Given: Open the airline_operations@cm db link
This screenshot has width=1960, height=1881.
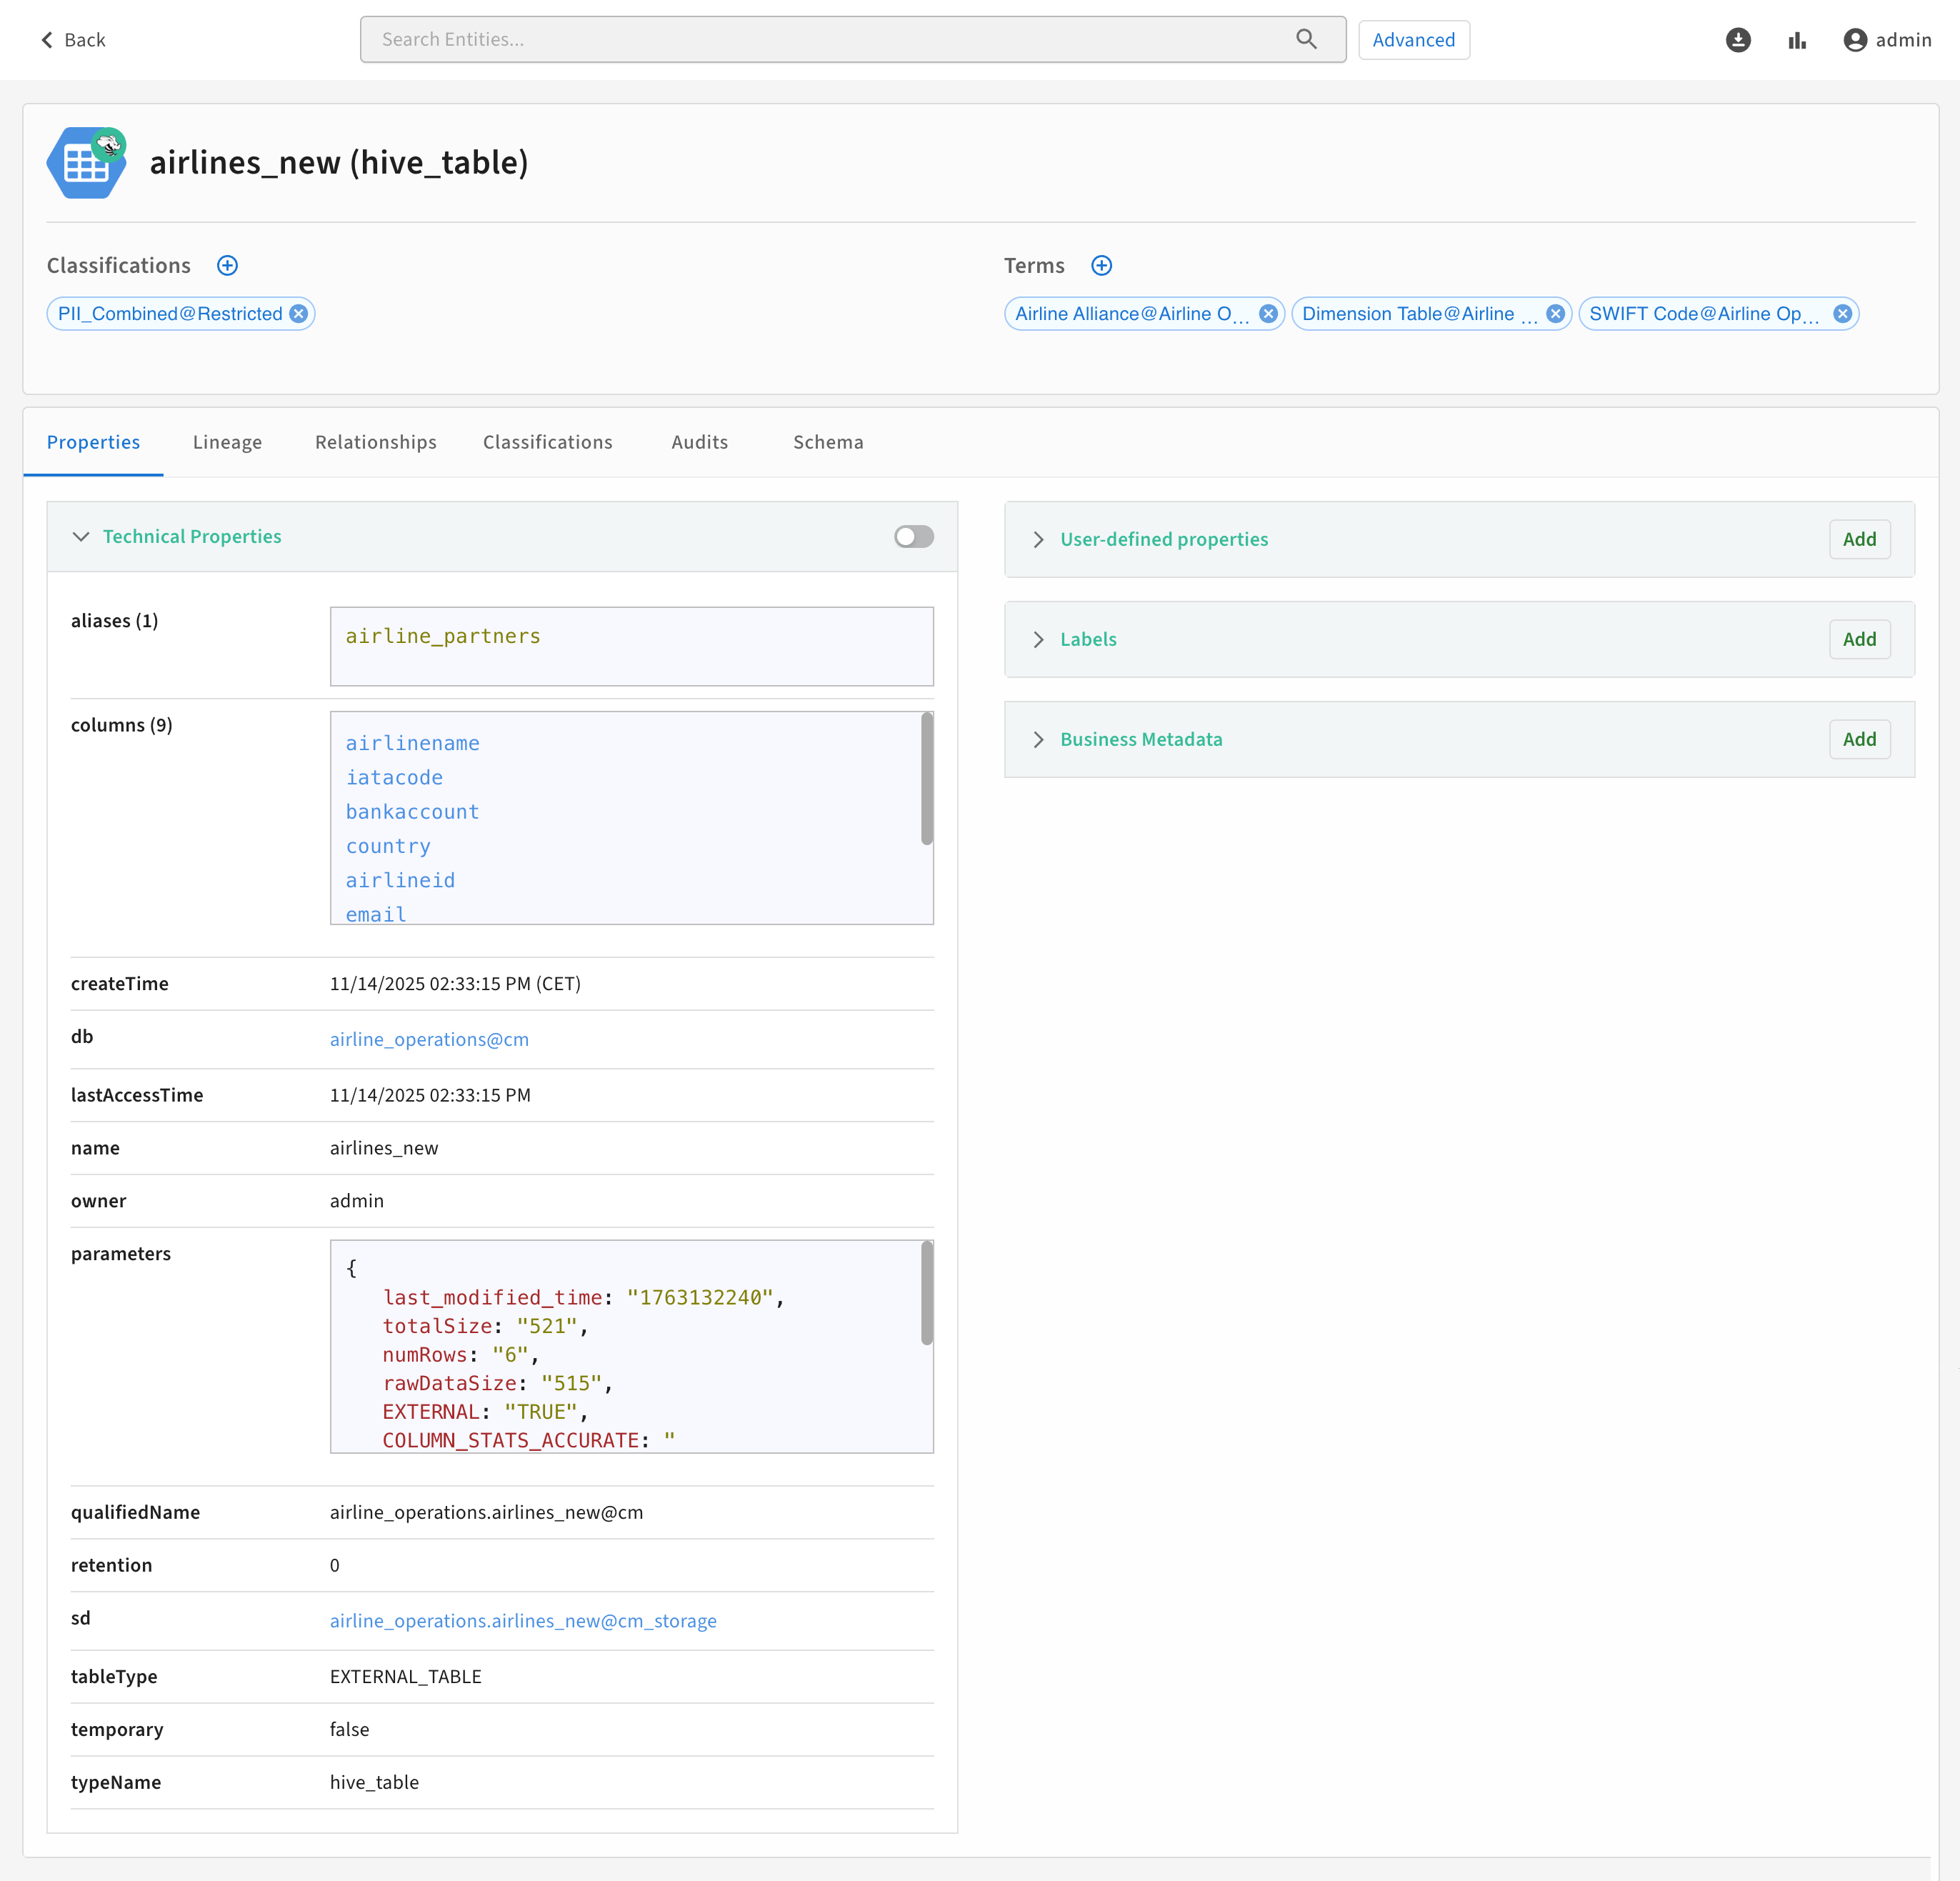Looking at the screenshot, I should [x=429, y=1039].
